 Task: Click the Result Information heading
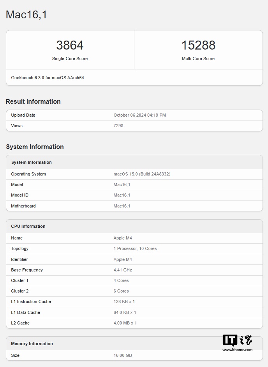(x=33, y=101)
